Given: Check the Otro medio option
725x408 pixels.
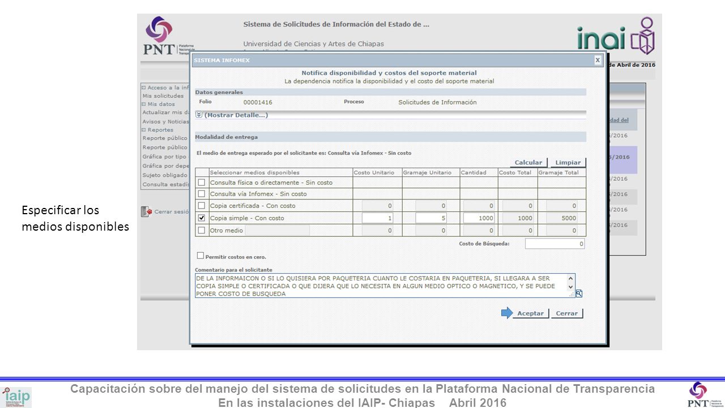Looking at the screenshot, I should coord(202,230).
